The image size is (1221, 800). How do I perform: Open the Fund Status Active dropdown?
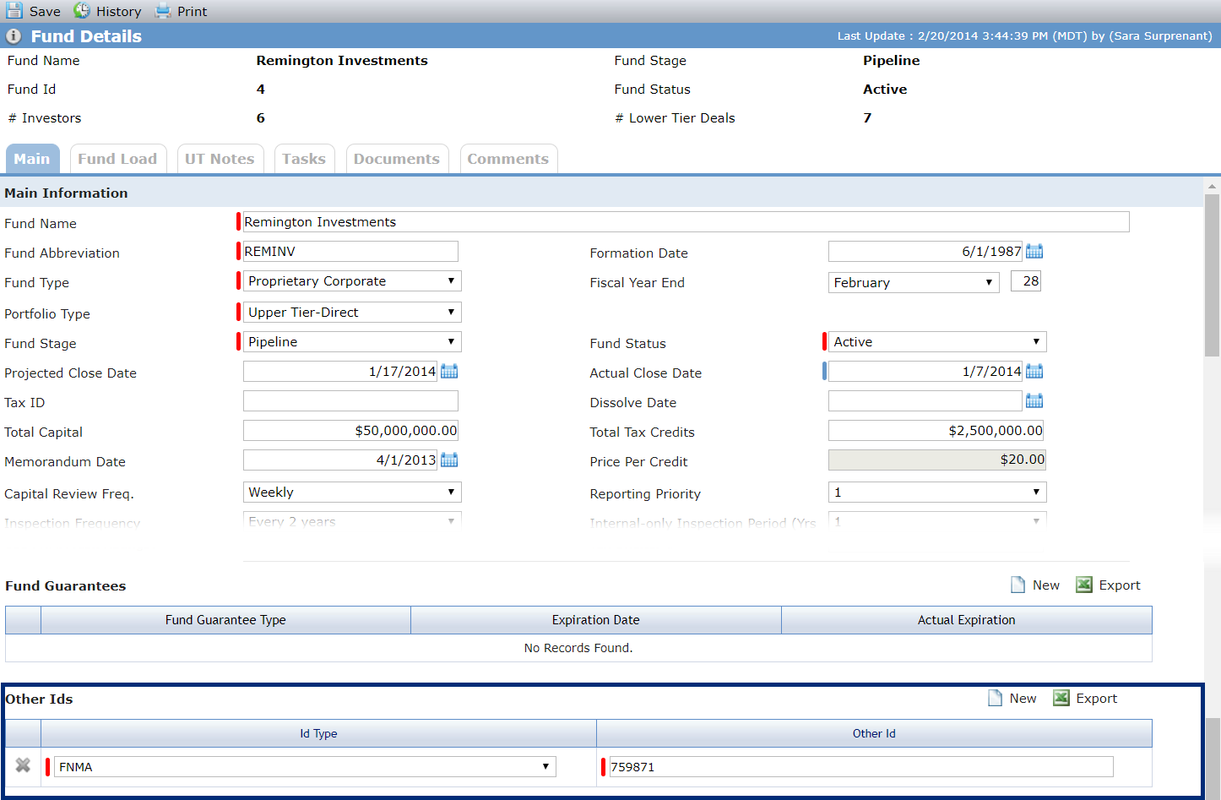(937, 342)
